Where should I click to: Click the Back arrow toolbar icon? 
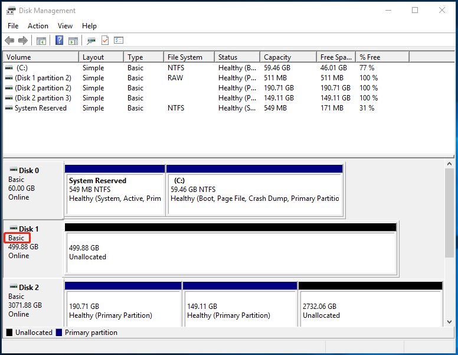(x=9, y=40)
